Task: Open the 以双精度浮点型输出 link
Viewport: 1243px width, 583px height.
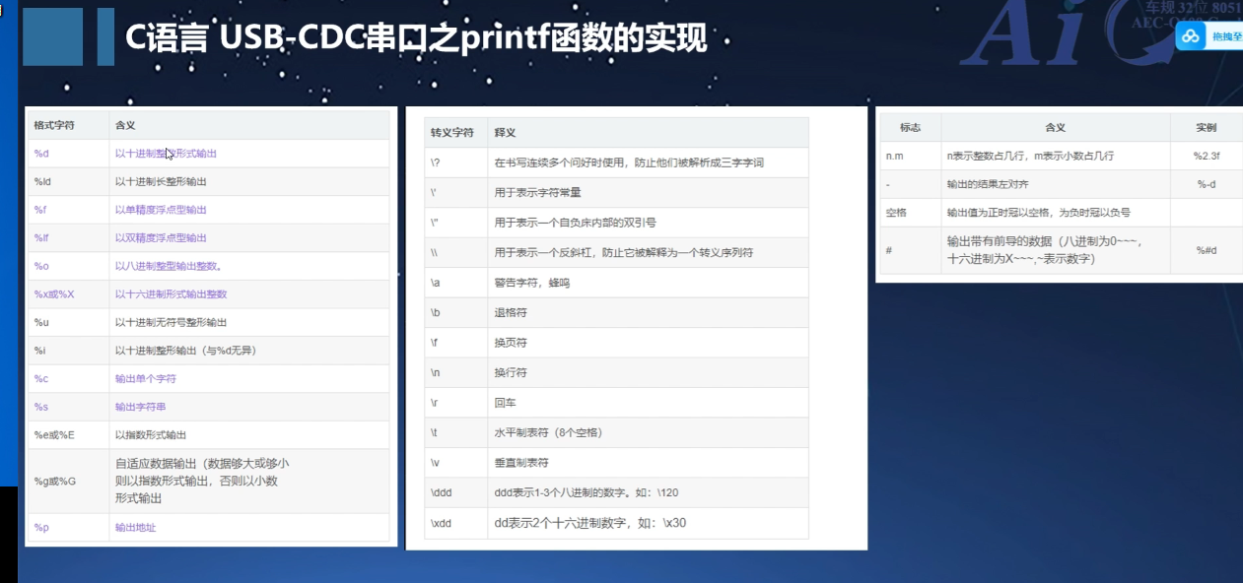Action: coord(161,237)
